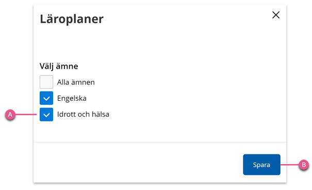Click the white checkmark icon beside Engelska
312x190 pixels.
coord(46,99)
